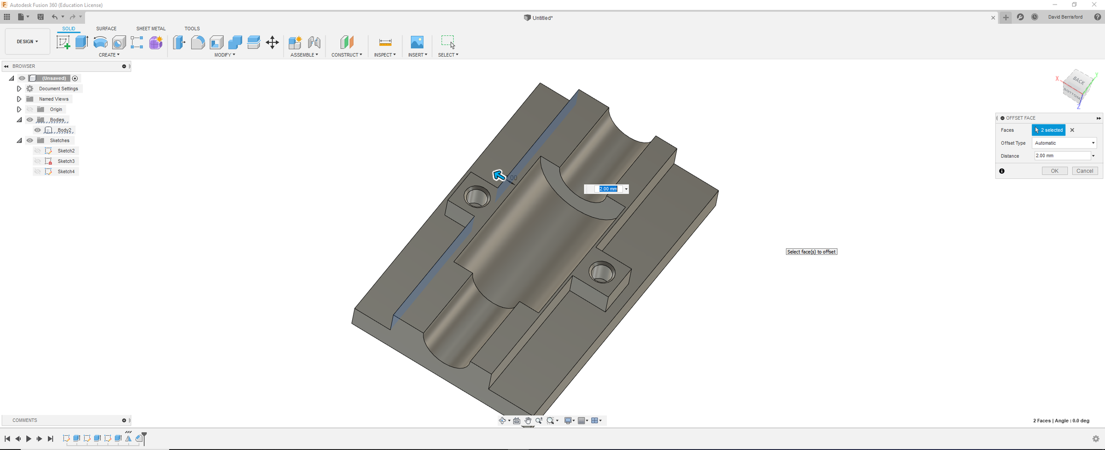This screenshot has height=450, width=1105.
Task: Activate the Fillet tool
Action: pos(198,42)
